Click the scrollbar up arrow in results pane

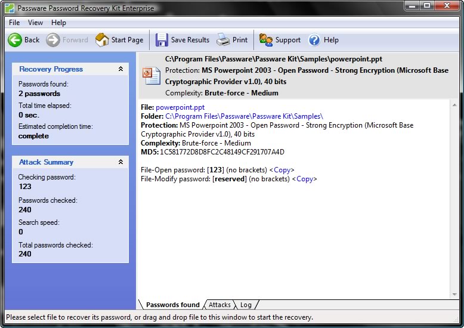454,105
